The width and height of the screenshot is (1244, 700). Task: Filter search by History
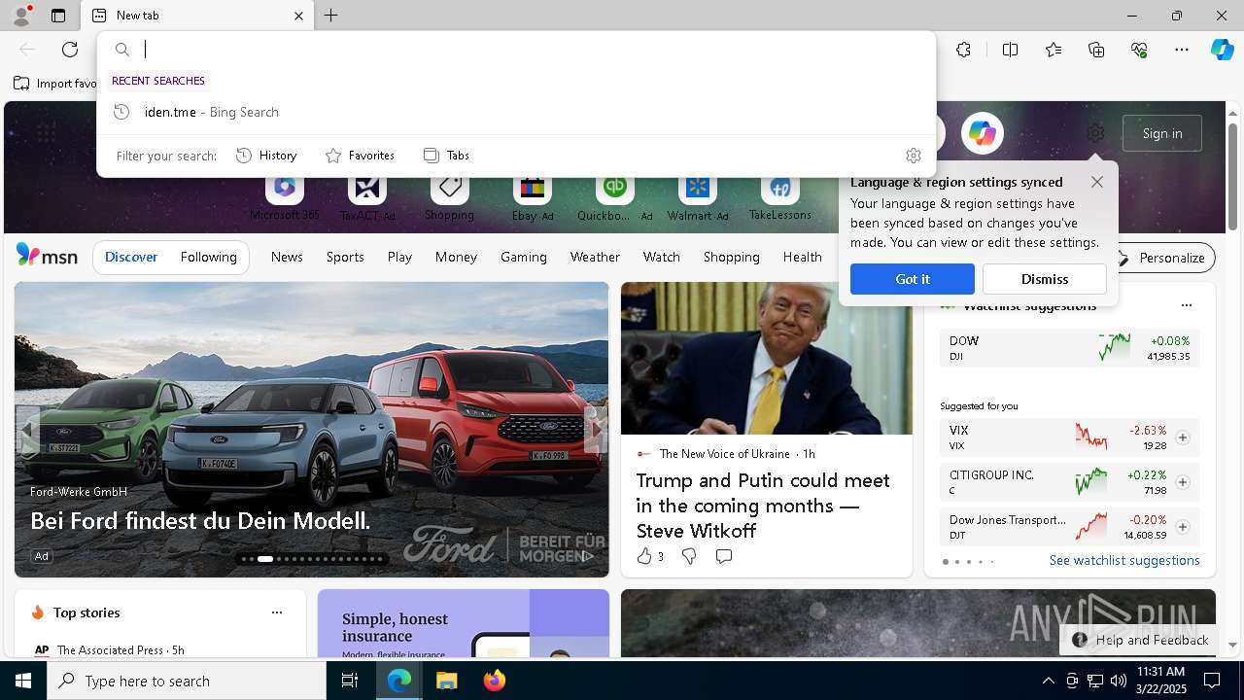[x=266, y=156]
